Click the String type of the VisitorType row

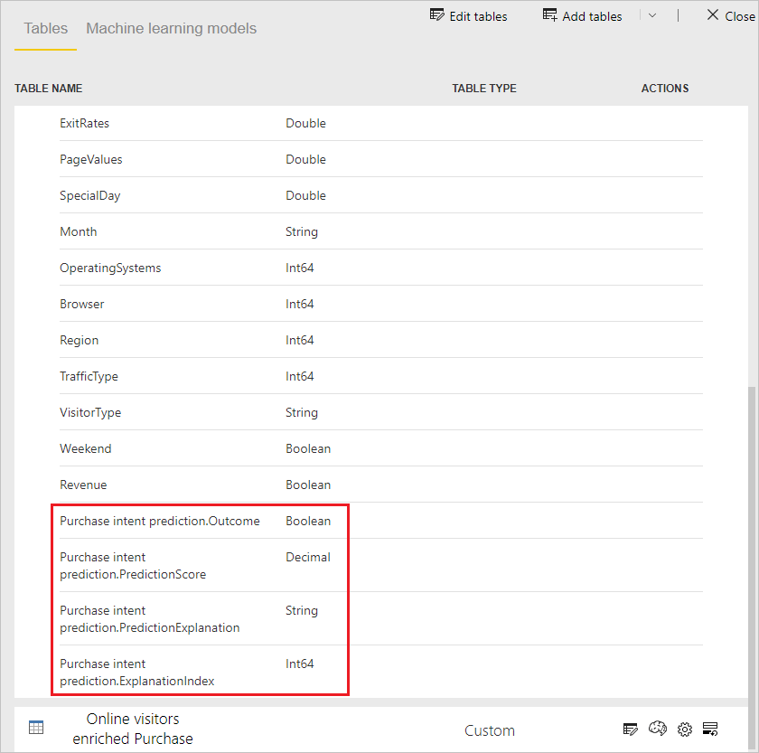(302, 413)
